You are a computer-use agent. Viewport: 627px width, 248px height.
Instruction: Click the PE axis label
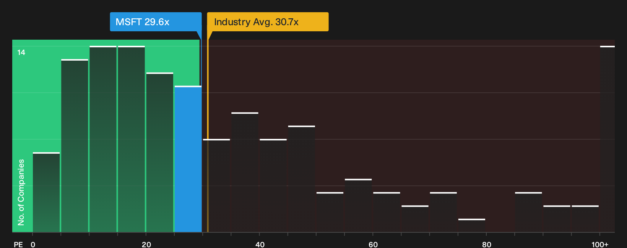tap(18, 245)
